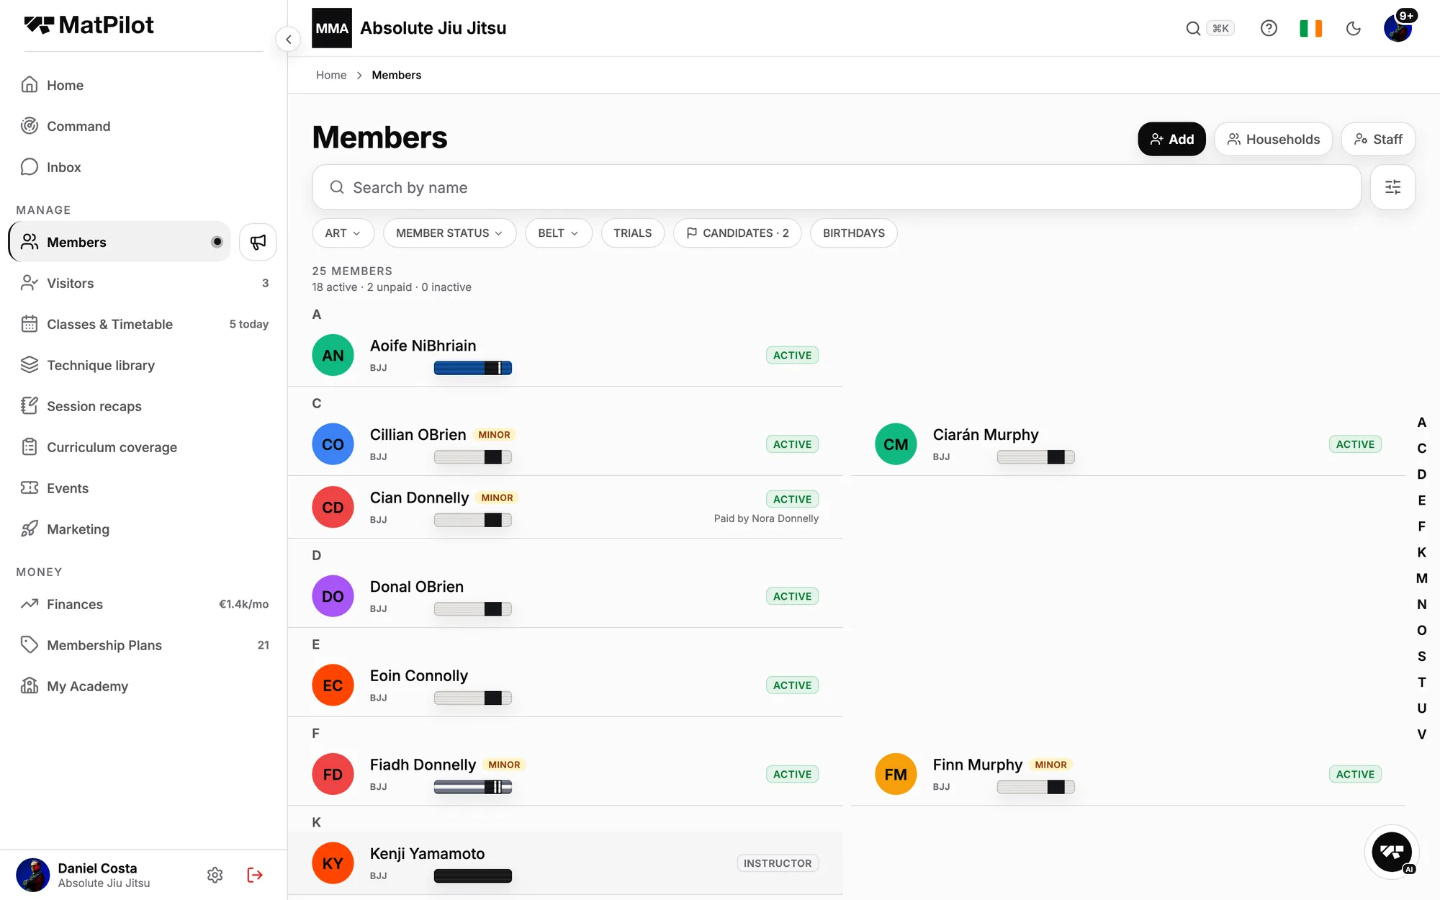Open the Staff button
The image size is (1440, 900).
(1378, 139)
